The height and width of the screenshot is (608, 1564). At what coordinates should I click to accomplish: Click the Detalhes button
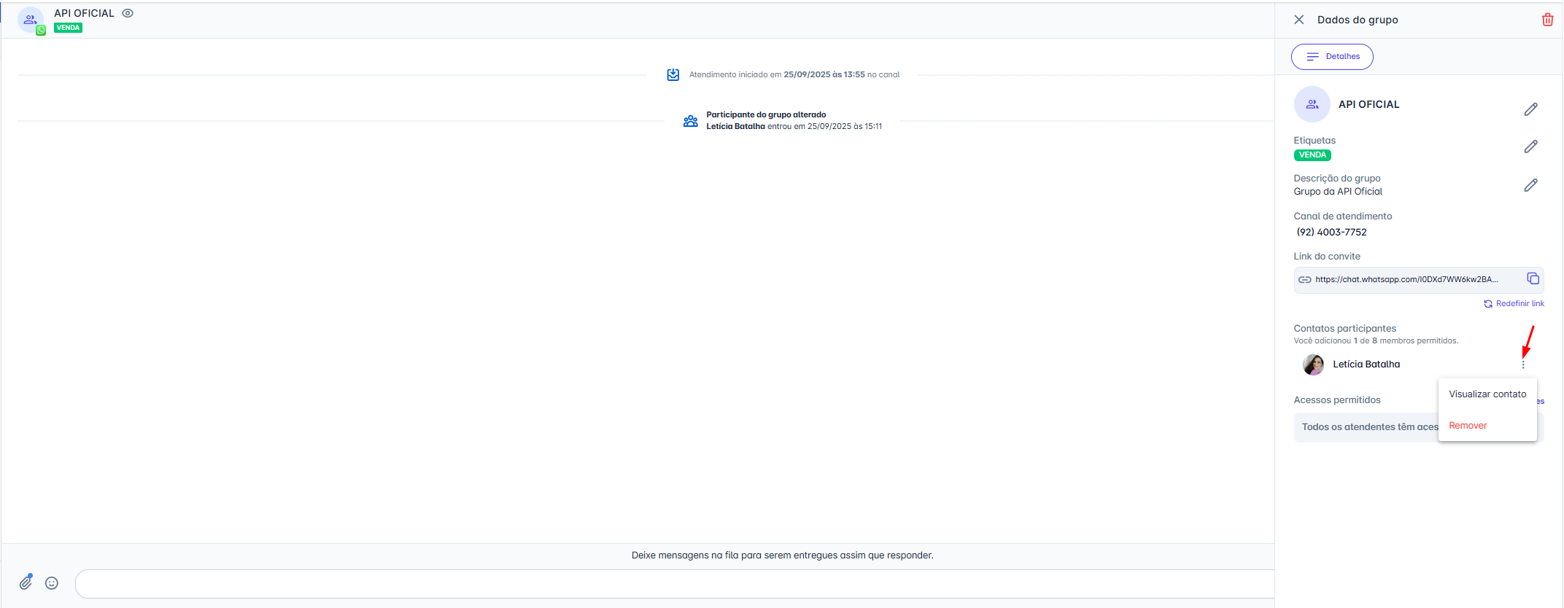coord(1332,57)
